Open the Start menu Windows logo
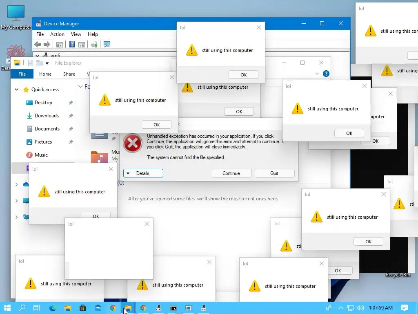 7,308
